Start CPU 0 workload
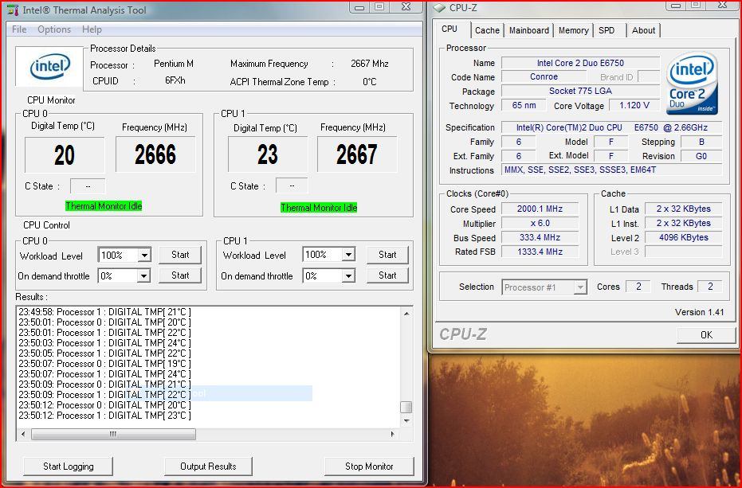This screenshot has height=488, width=742. coord(180,255)
